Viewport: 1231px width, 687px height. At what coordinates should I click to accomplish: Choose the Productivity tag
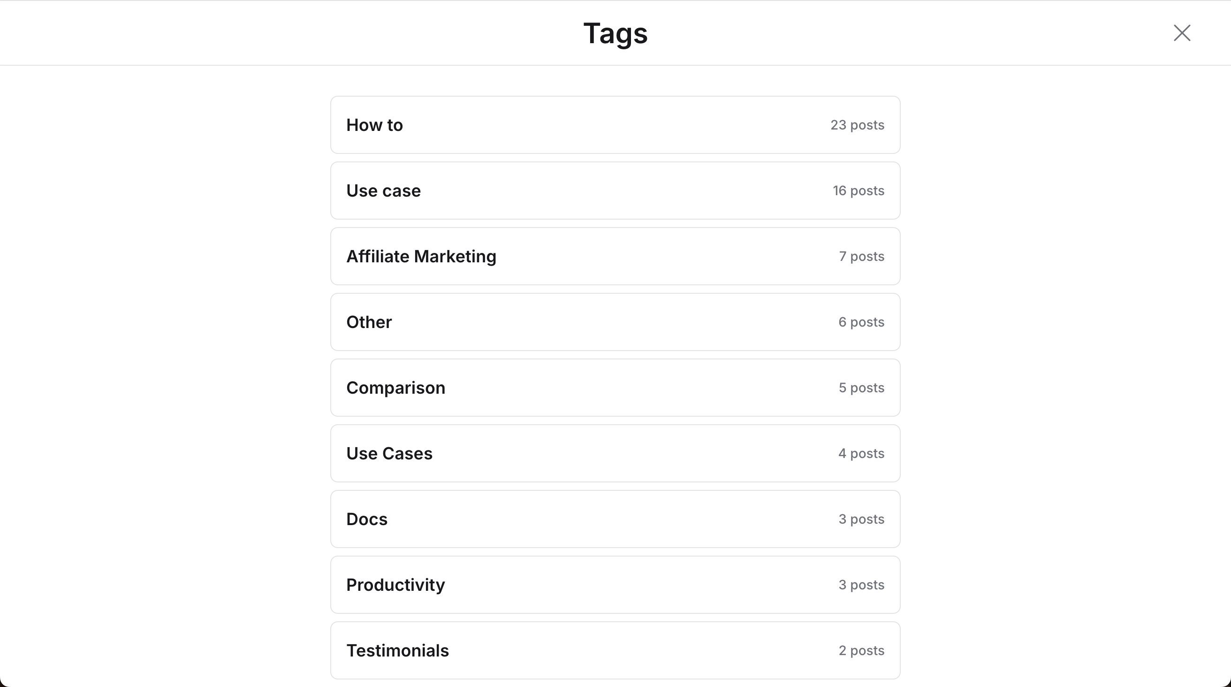point(615,585)
